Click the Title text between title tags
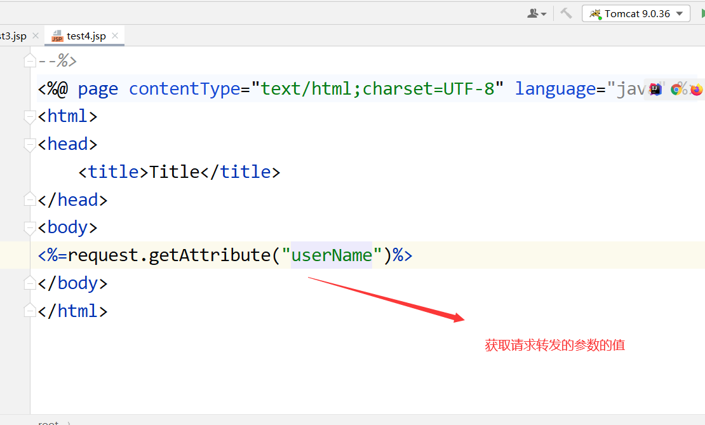Screen dimensions: 705x425 tap(175, 172)
